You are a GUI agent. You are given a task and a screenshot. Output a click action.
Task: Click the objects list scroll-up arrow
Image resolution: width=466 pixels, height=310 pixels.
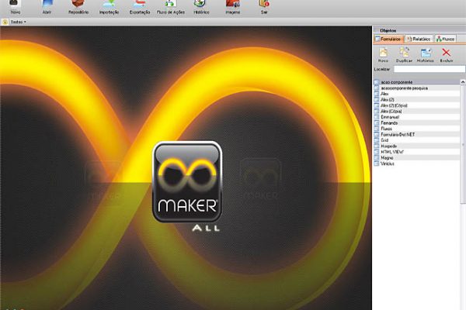[x=462, y=81]
